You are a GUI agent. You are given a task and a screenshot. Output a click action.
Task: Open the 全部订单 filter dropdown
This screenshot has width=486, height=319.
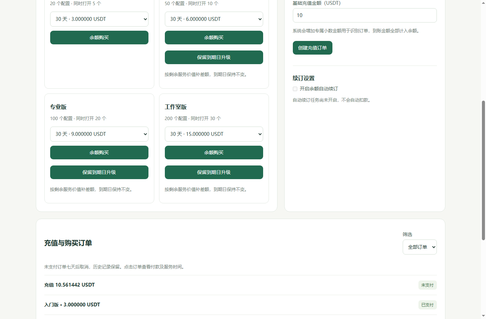click(x=420, y=247)
